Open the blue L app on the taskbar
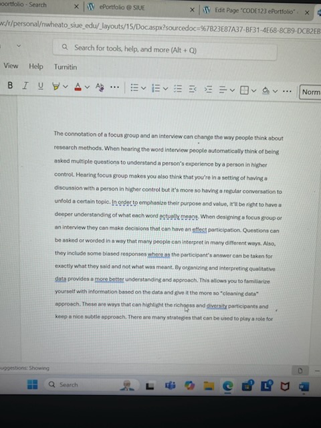The width and height of the screenshot is (321, 428). tap(266, 385)
